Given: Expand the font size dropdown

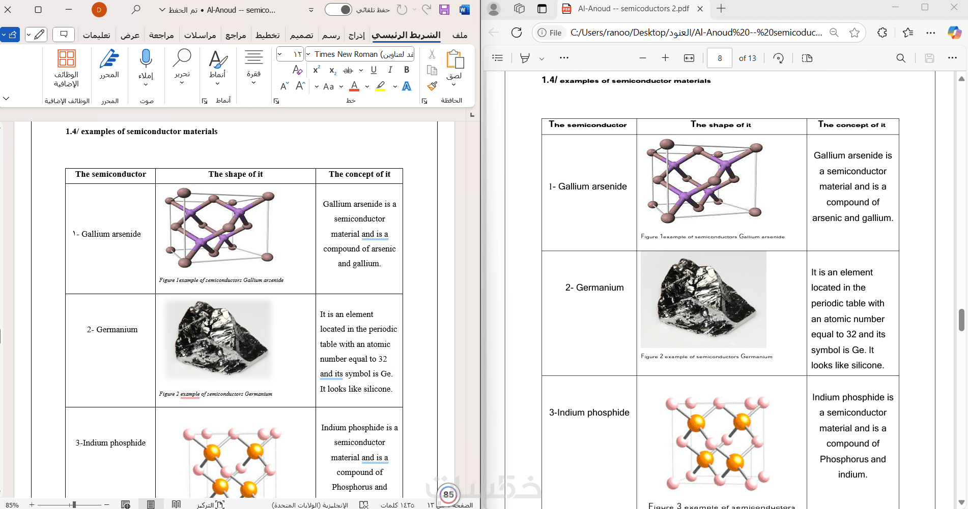Looking at the screenshot, I should point(280,54).
